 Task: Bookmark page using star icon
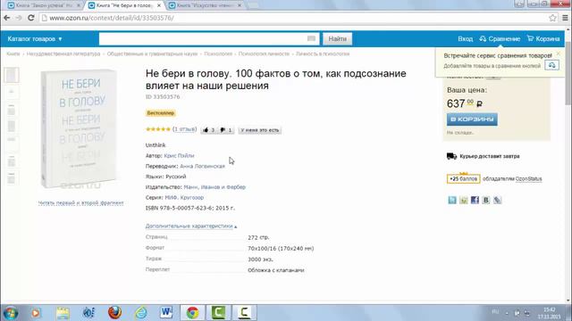552,18
